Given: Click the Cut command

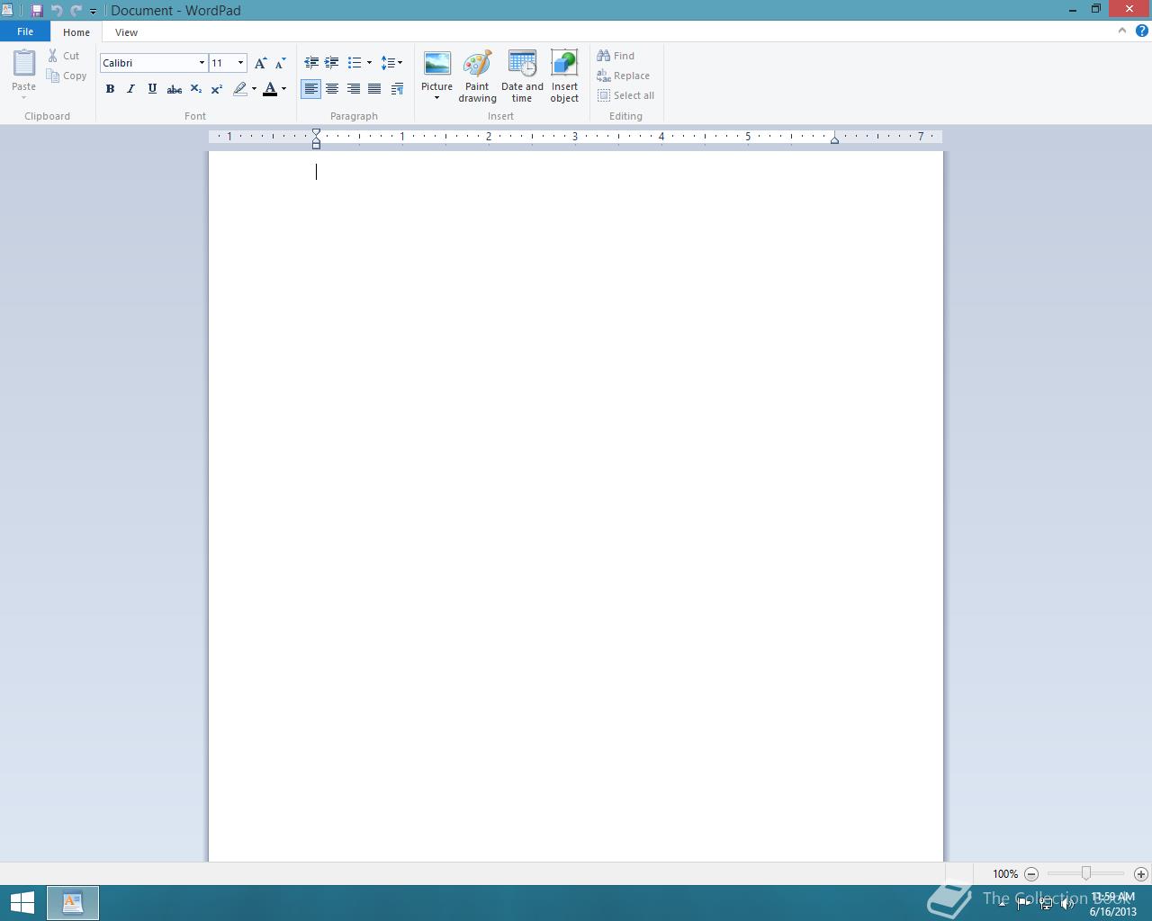Looking at the screenshot, I should (x=65, y=56).
